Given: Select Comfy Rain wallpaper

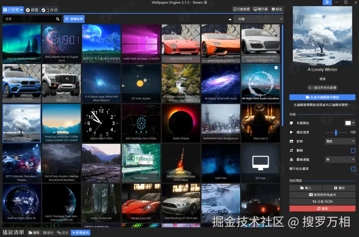Looking at the screenshot, I should click(141, 163).
